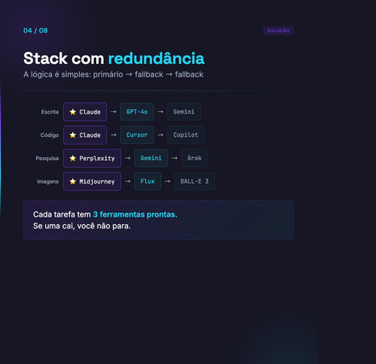376x364 pixels.
Task: Click the 'Stack com redundância' heading
Action: pyautogui.click(x=114, y=59)
